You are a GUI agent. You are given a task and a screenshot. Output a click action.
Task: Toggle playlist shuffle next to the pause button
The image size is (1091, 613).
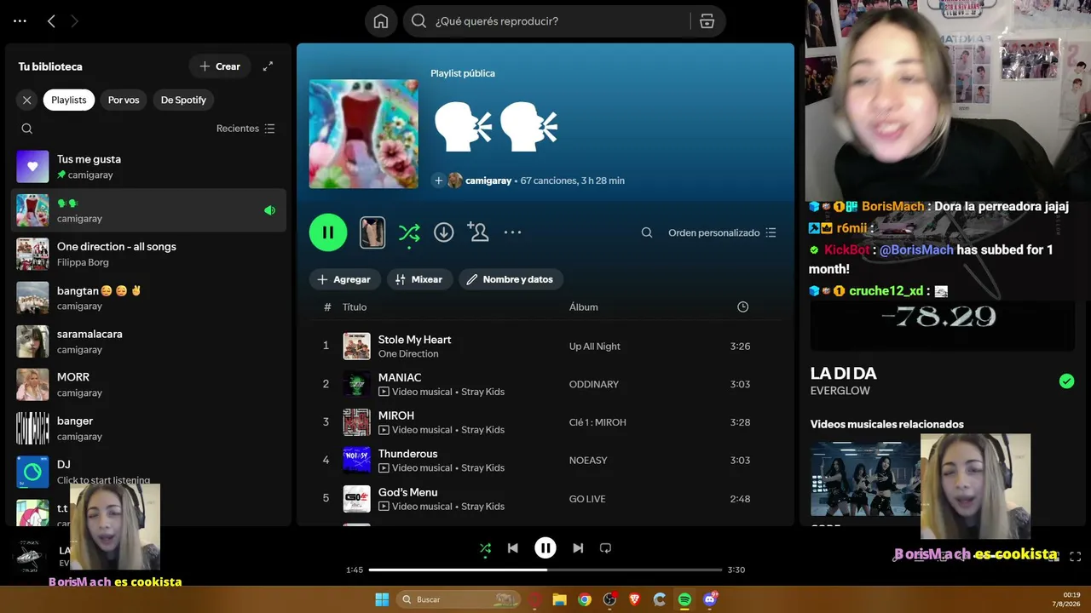click(x=409, y=232)
